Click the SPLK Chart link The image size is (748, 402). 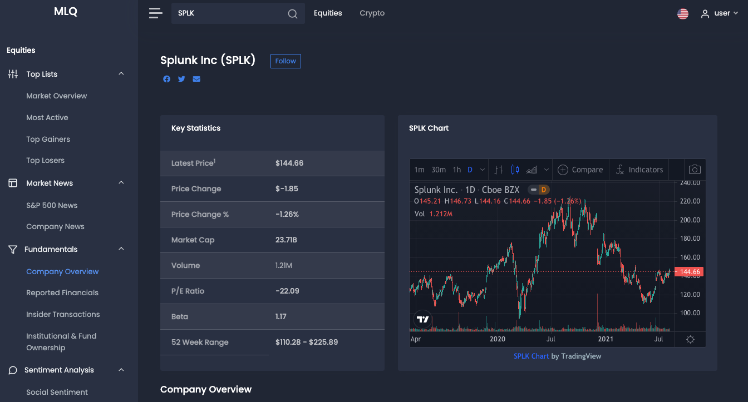tap(531, 356)
